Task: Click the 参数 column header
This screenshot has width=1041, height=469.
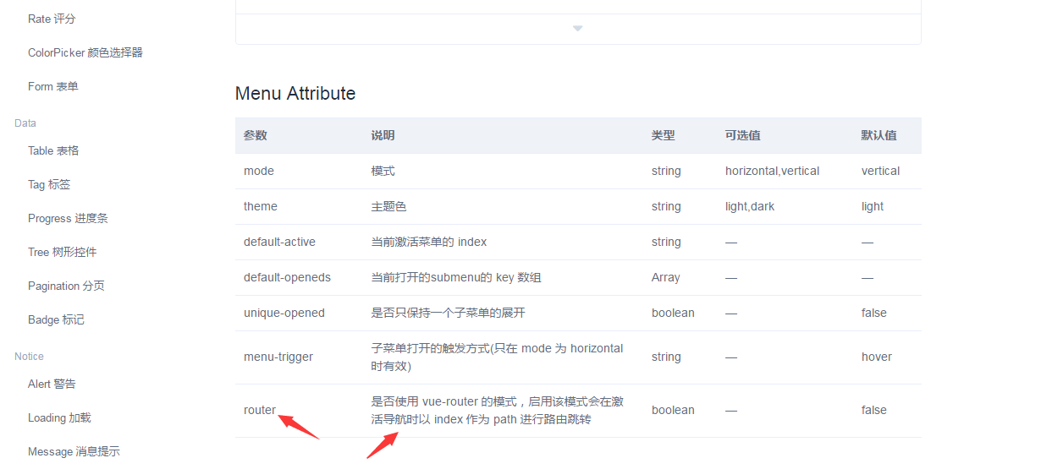Action: pyautogui.click(x=255, y=135)
